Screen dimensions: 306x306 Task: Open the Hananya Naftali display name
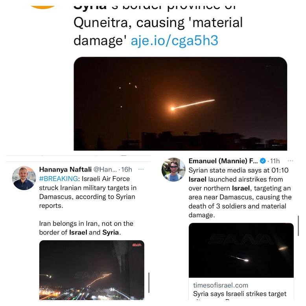tap(65, 170)
